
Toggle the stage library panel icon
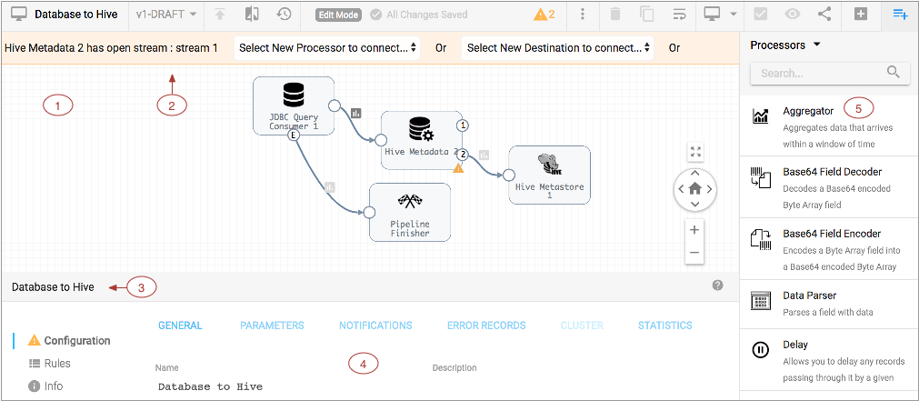coord(900,15)
